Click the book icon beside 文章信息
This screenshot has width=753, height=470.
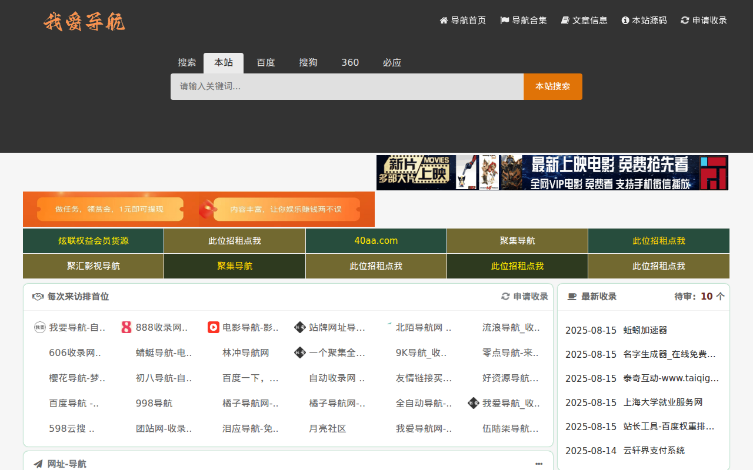click(565, 21)
